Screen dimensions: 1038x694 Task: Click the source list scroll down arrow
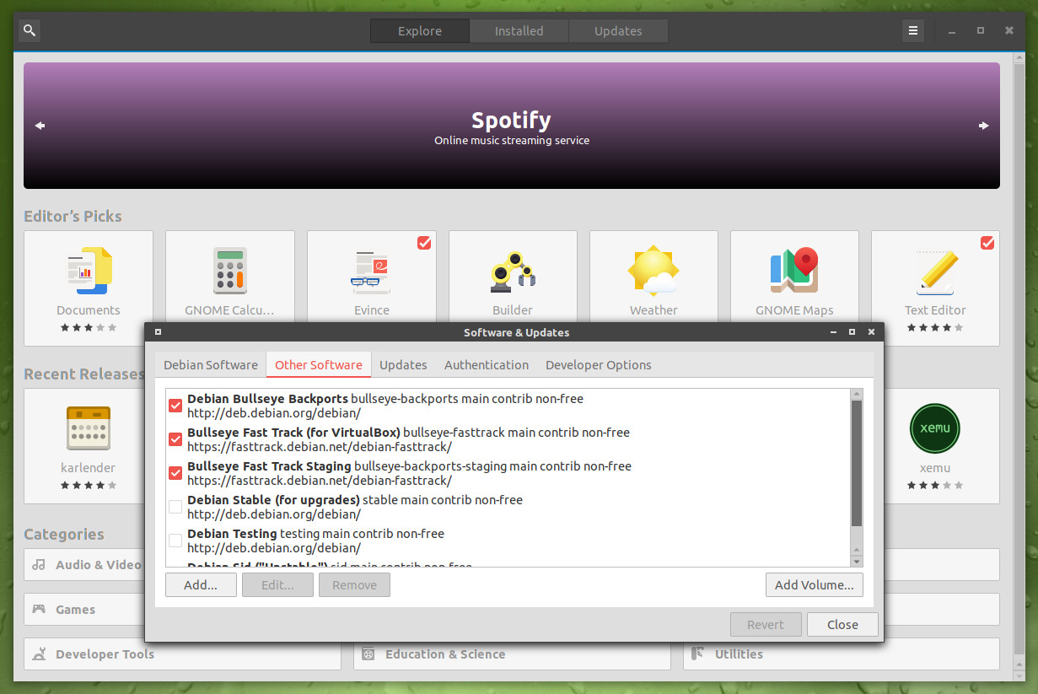pos(857,561)
